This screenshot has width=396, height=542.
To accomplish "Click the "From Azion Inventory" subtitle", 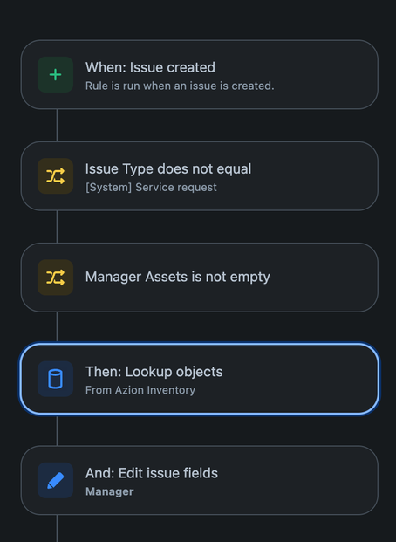I will (140, 390).
